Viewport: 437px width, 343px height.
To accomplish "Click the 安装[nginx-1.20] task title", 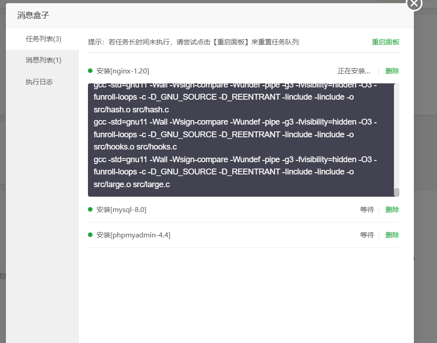I will click(x=123, y=71).
